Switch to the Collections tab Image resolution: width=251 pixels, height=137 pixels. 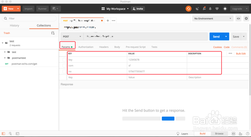click(44, 25)
